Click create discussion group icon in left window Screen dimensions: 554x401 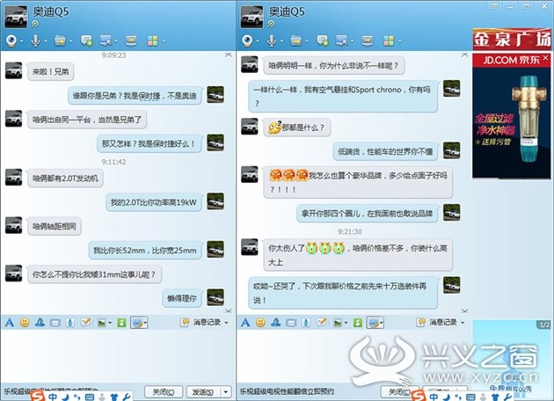coord(86,40)
